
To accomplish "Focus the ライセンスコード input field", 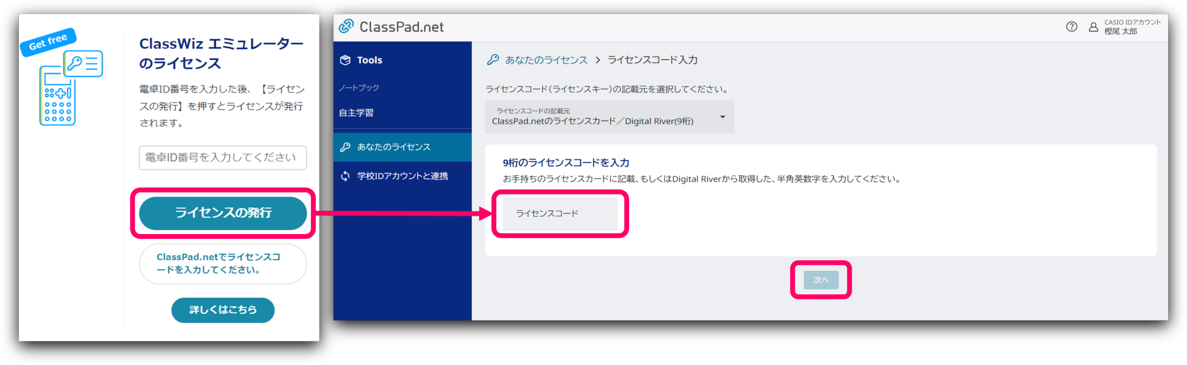I will (560, 213).
